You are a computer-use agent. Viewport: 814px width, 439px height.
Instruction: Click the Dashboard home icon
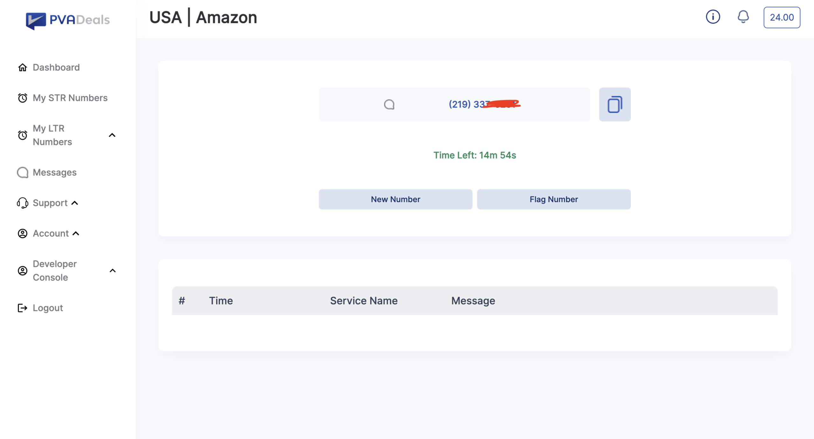pyautogui.click(x=22, y=67)
